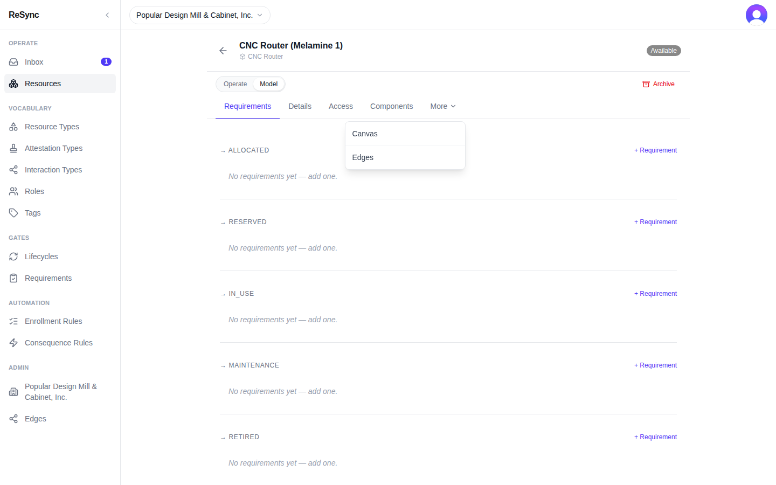Open the Access tab
The height and width of the screenshot is (485, 776).
pos(341,106)
